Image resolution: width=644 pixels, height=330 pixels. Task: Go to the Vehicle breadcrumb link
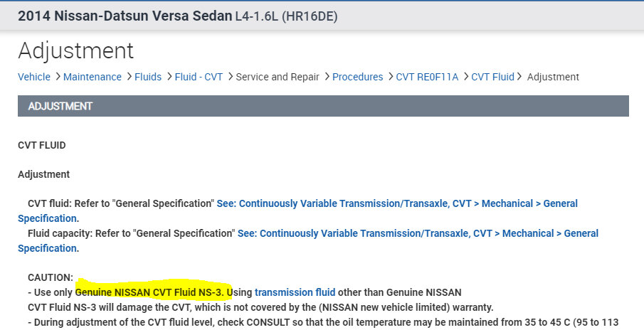34,77
